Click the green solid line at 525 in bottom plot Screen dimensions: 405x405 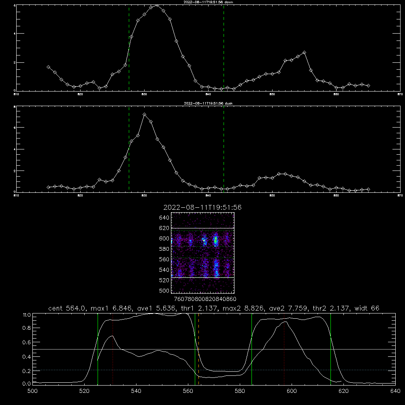coord(98,349)
